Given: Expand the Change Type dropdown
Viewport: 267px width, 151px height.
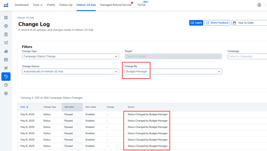Looking at the screenshot, I should coord(70,56).
